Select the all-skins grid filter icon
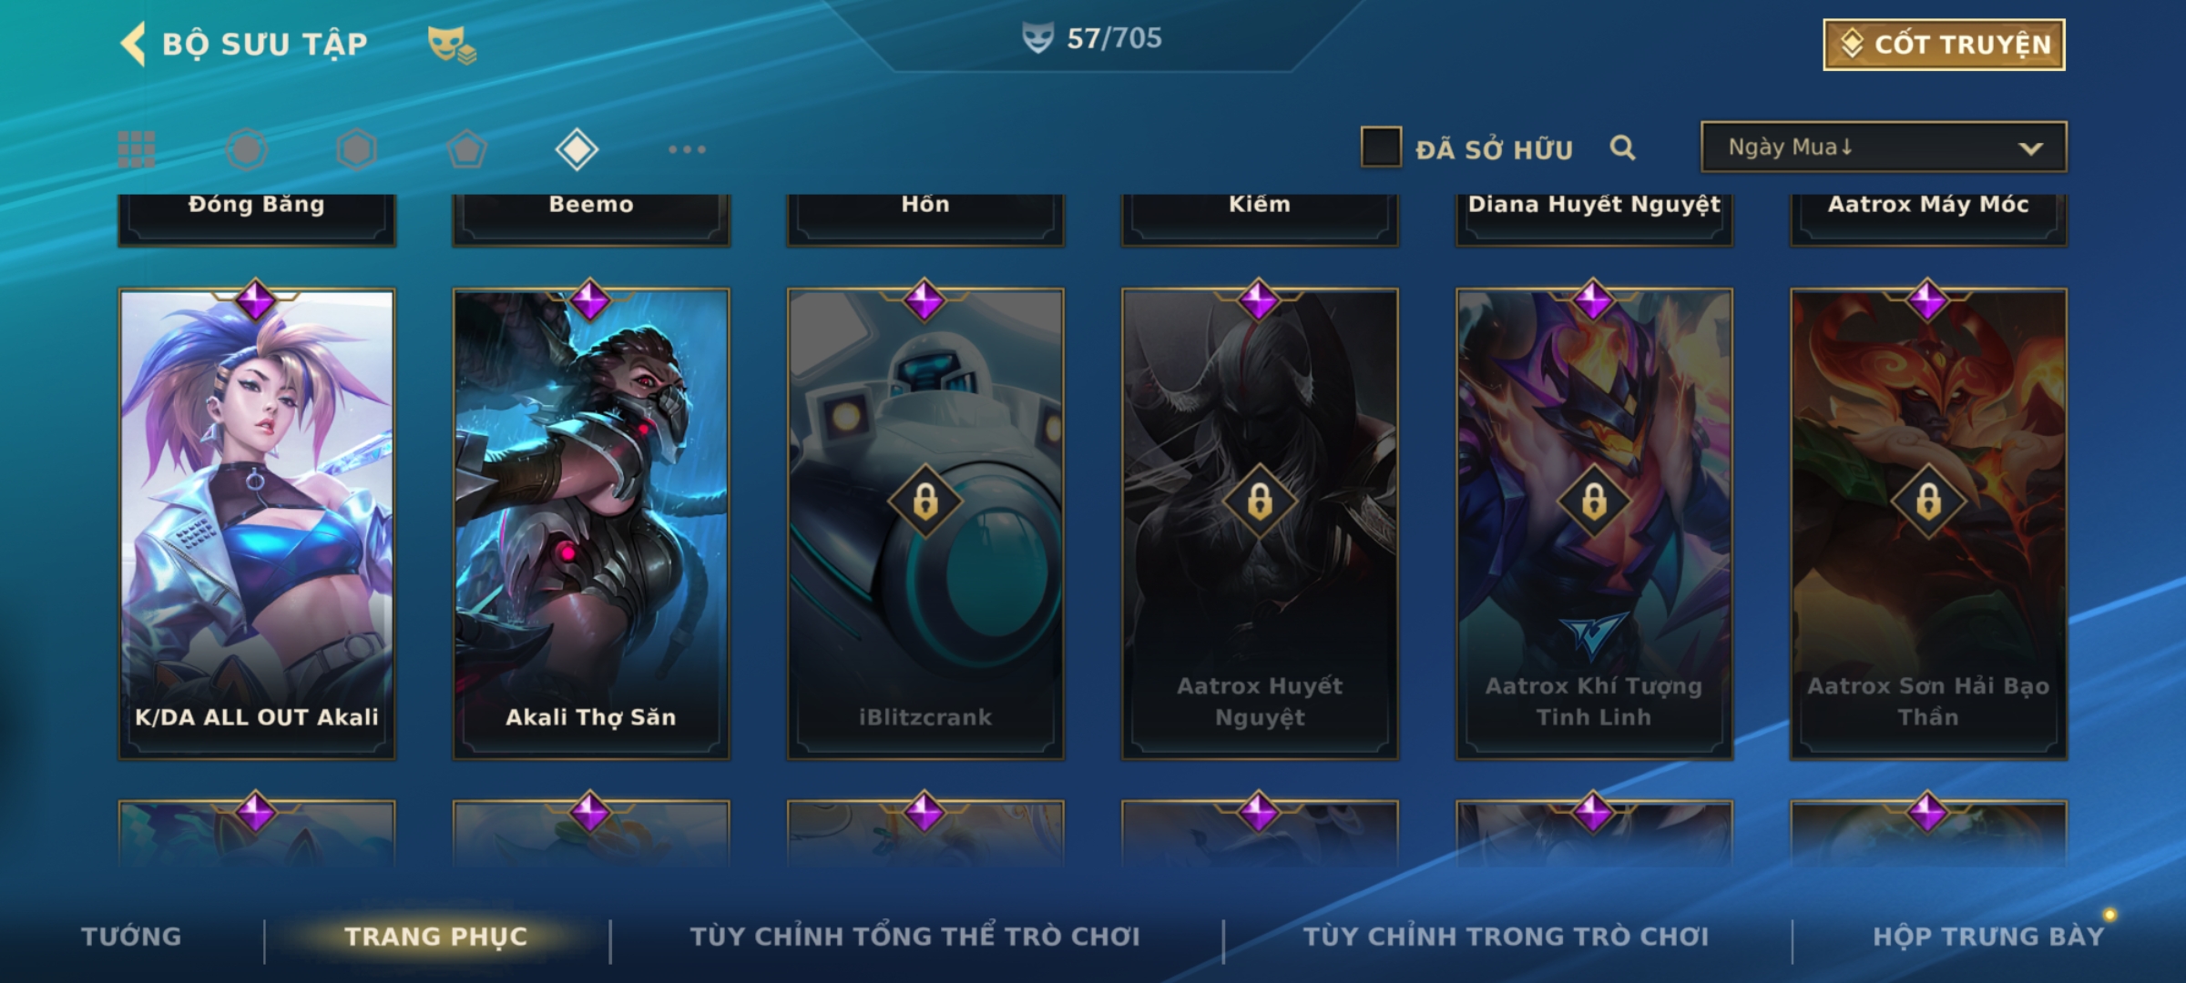2186x983 pixels. point(137,149)
